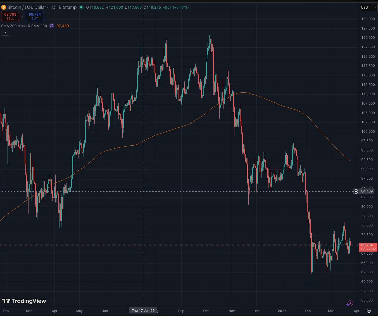The height and width of the screenshot is (316, 378).
Task: Click the low value L117,506
Action: [x=133, y=8]
